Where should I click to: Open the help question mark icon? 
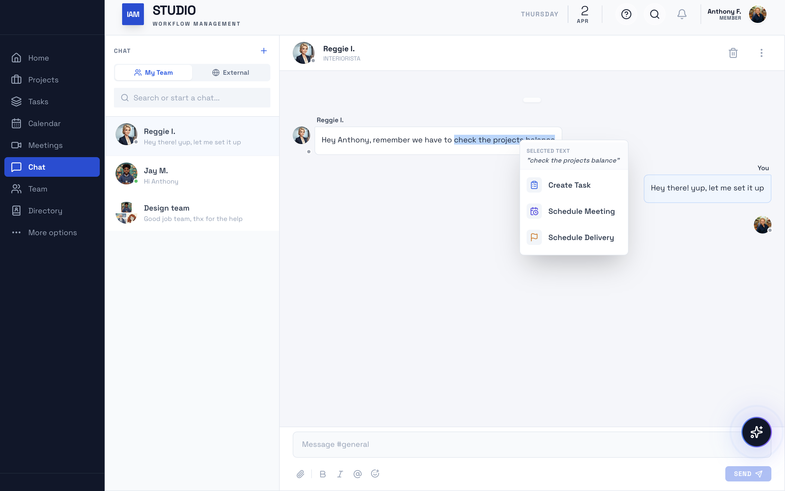[626, 14]
